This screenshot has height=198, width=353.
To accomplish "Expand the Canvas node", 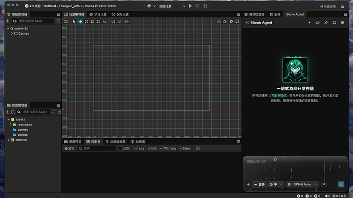I will click(x=12, y=34).
